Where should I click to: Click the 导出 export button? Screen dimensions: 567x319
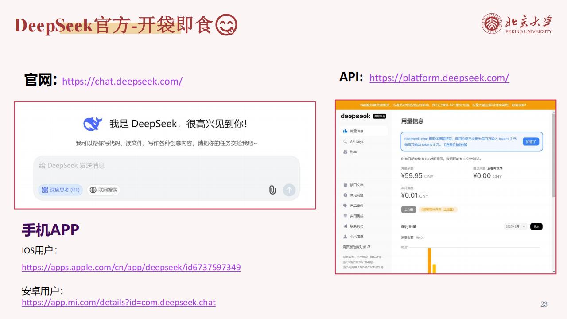click(x=536, y=226)
